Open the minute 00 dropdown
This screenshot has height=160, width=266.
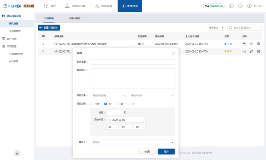tap(126, 127)
